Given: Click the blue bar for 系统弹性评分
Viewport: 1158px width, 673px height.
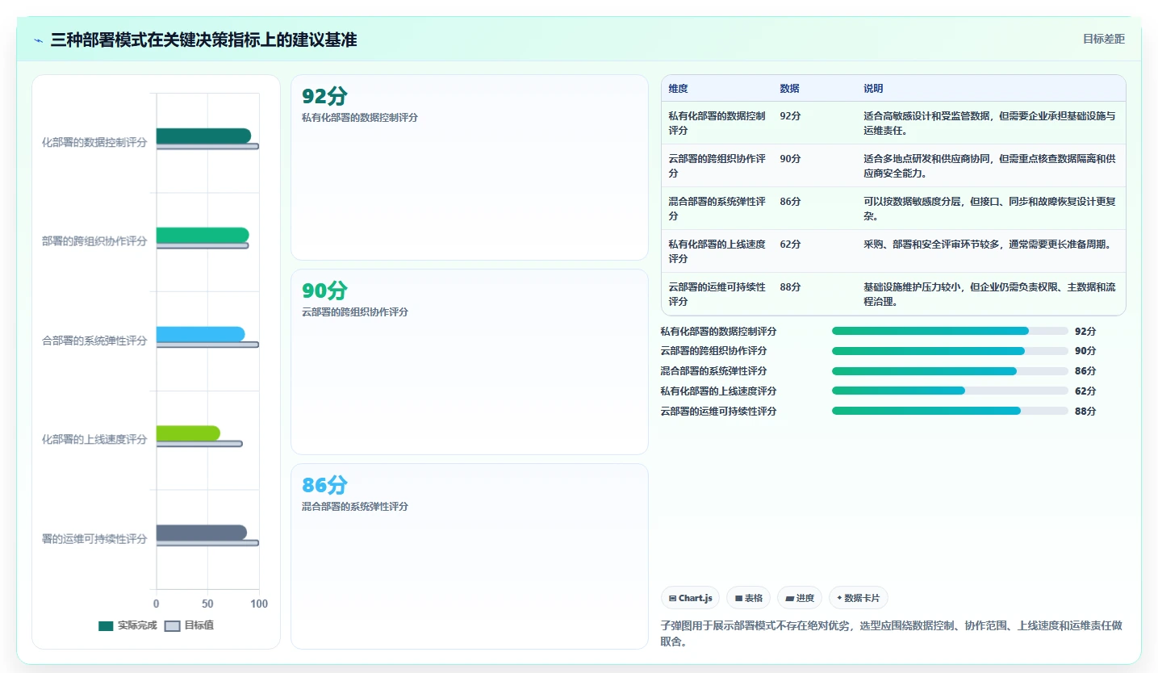Looking at the screenshot, I should point(200,334).
